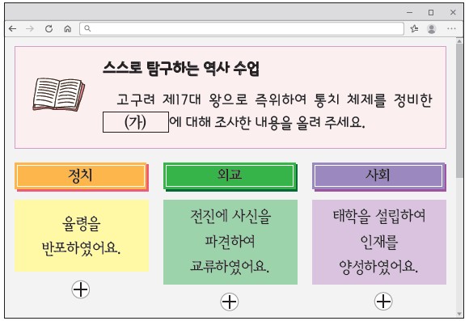Add a note under 정치 with plus

81,289
